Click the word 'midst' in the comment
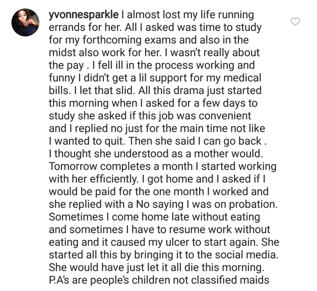 pos(62,52)
